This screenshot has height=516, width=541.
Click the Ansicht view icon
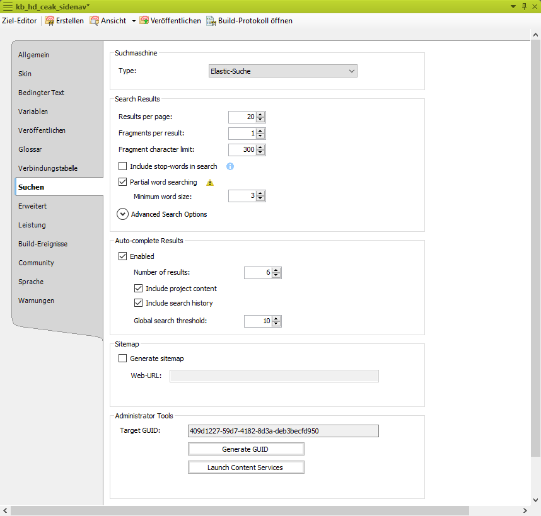coord(95,21)
